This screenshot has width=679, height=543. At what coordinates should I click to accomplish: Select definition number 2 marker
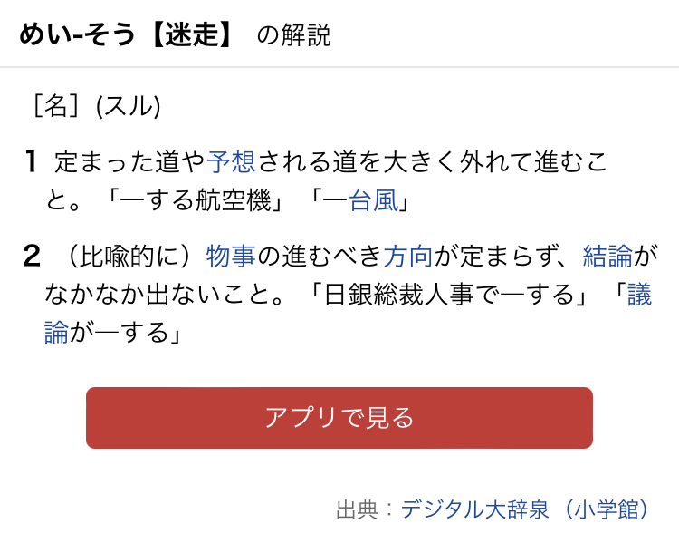[x=32, y=257]
